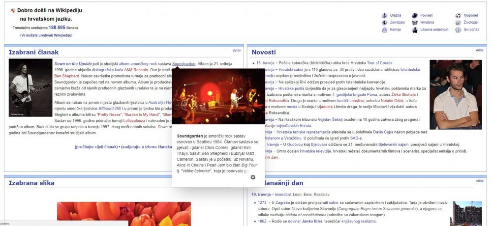Click the Likovna umjetnost portal icon

(x=415, y=30)
